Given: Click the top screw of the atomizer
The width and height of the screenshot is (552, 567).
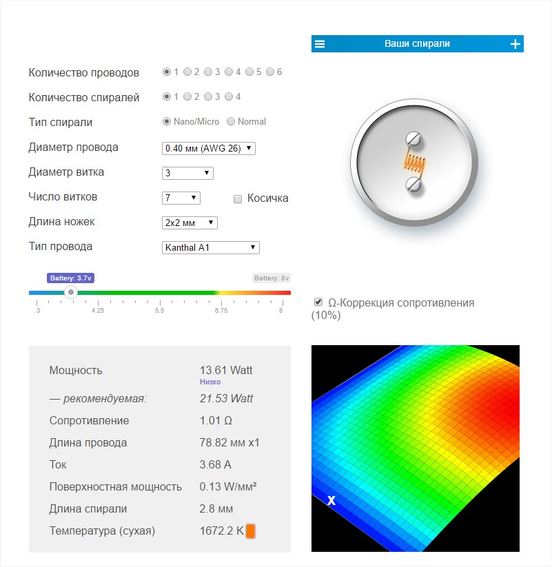Looking at the screenshot, I should [413, 140].
